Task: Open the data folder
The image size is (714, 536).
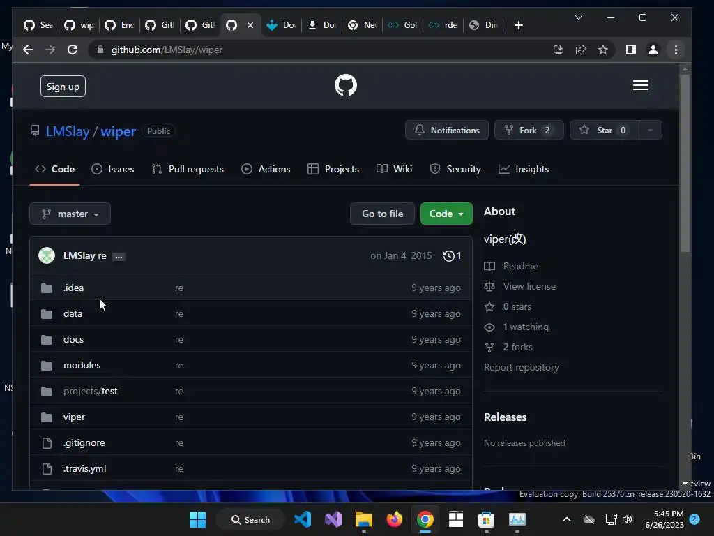Action: (x=73, y=313)
